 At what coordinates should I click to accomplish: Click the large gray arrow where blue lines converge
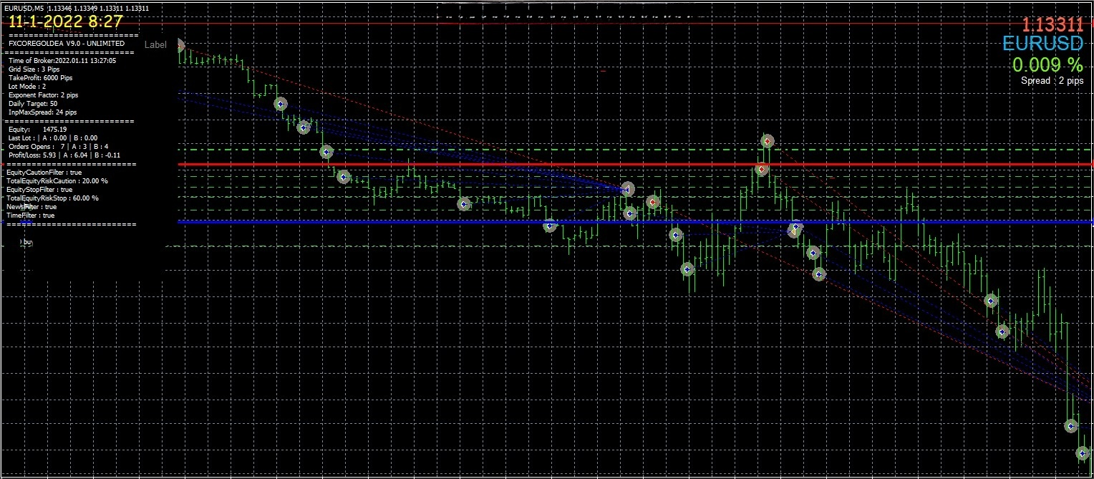tap(628, 190)
